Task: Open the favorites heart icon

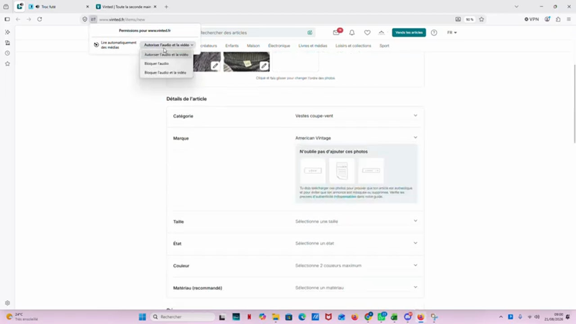Action: (367, 32)
